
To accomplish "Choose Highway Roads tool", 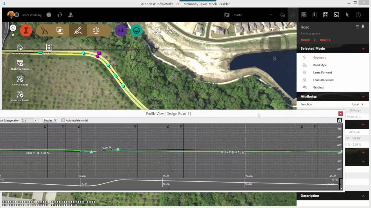I will (x=20, y=65).
